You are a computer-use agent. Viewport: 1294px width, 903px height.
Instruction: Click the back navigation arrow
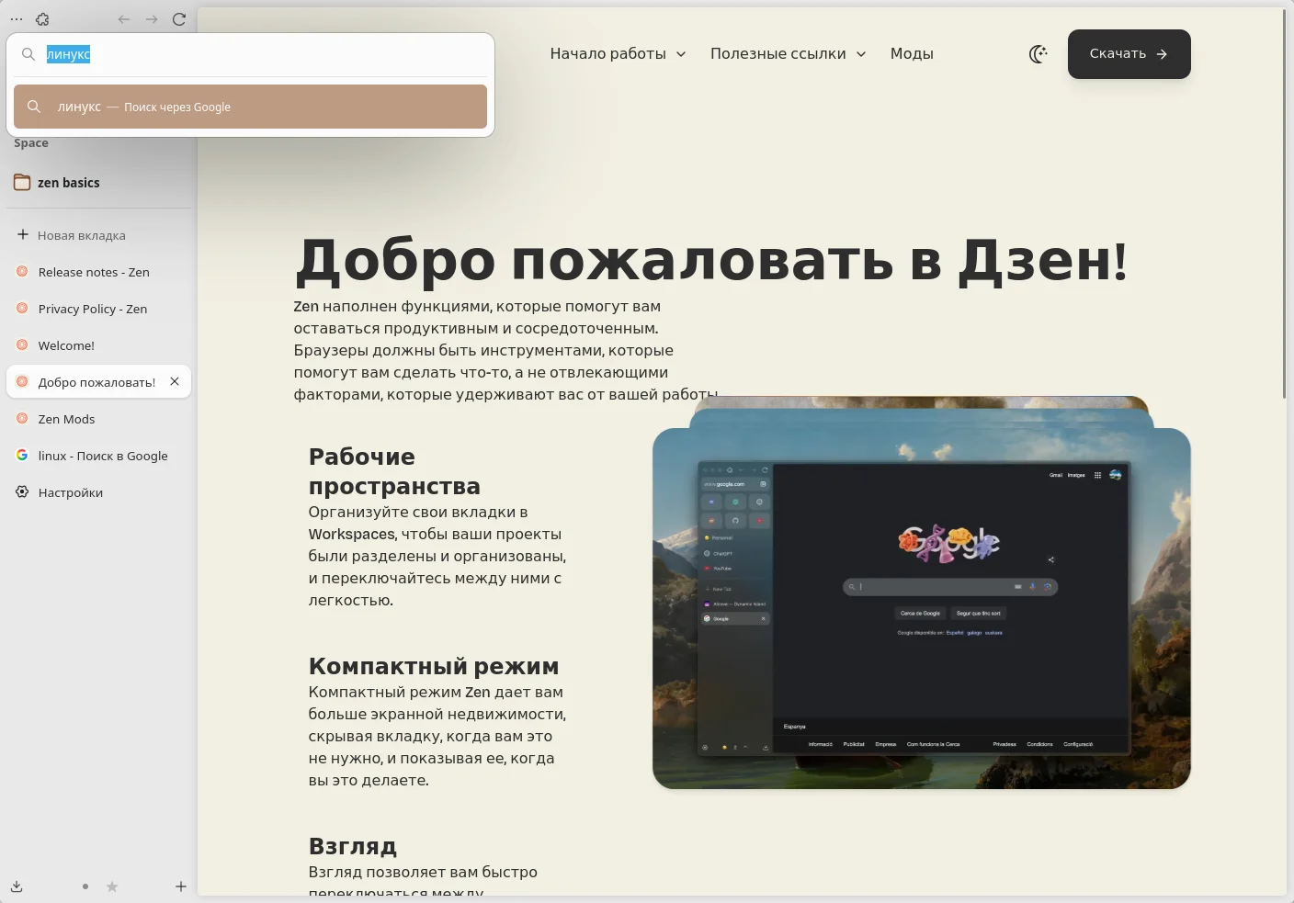tap(124, 19)
